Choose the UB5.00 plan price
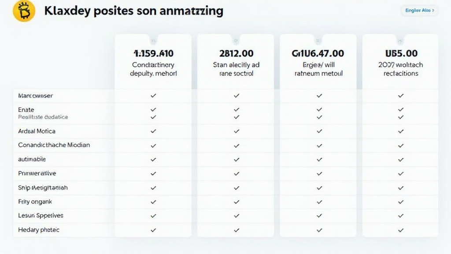This screenshot has height=254, width=451. pos(401,53)
